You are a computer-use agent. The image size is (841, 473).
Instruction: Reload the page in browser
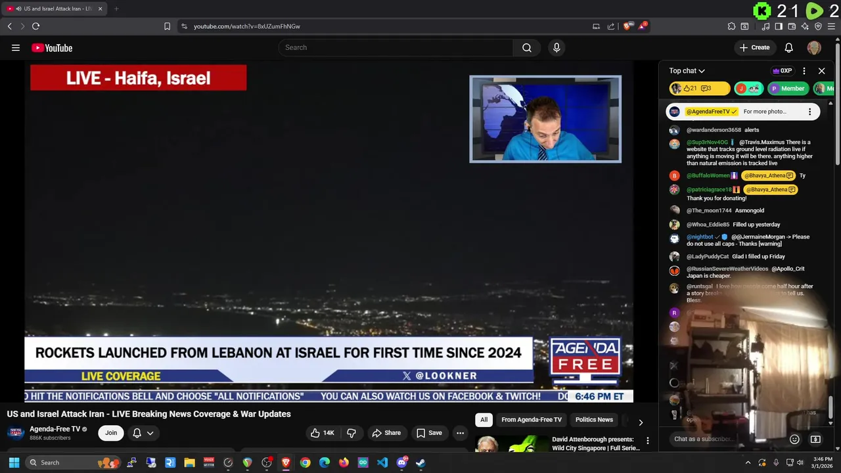click(x=35, y=26)
